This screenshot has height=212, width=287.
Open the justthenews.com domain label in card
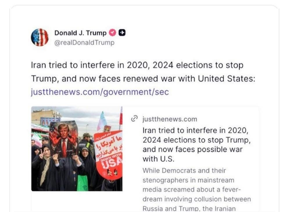pos(170,119)
